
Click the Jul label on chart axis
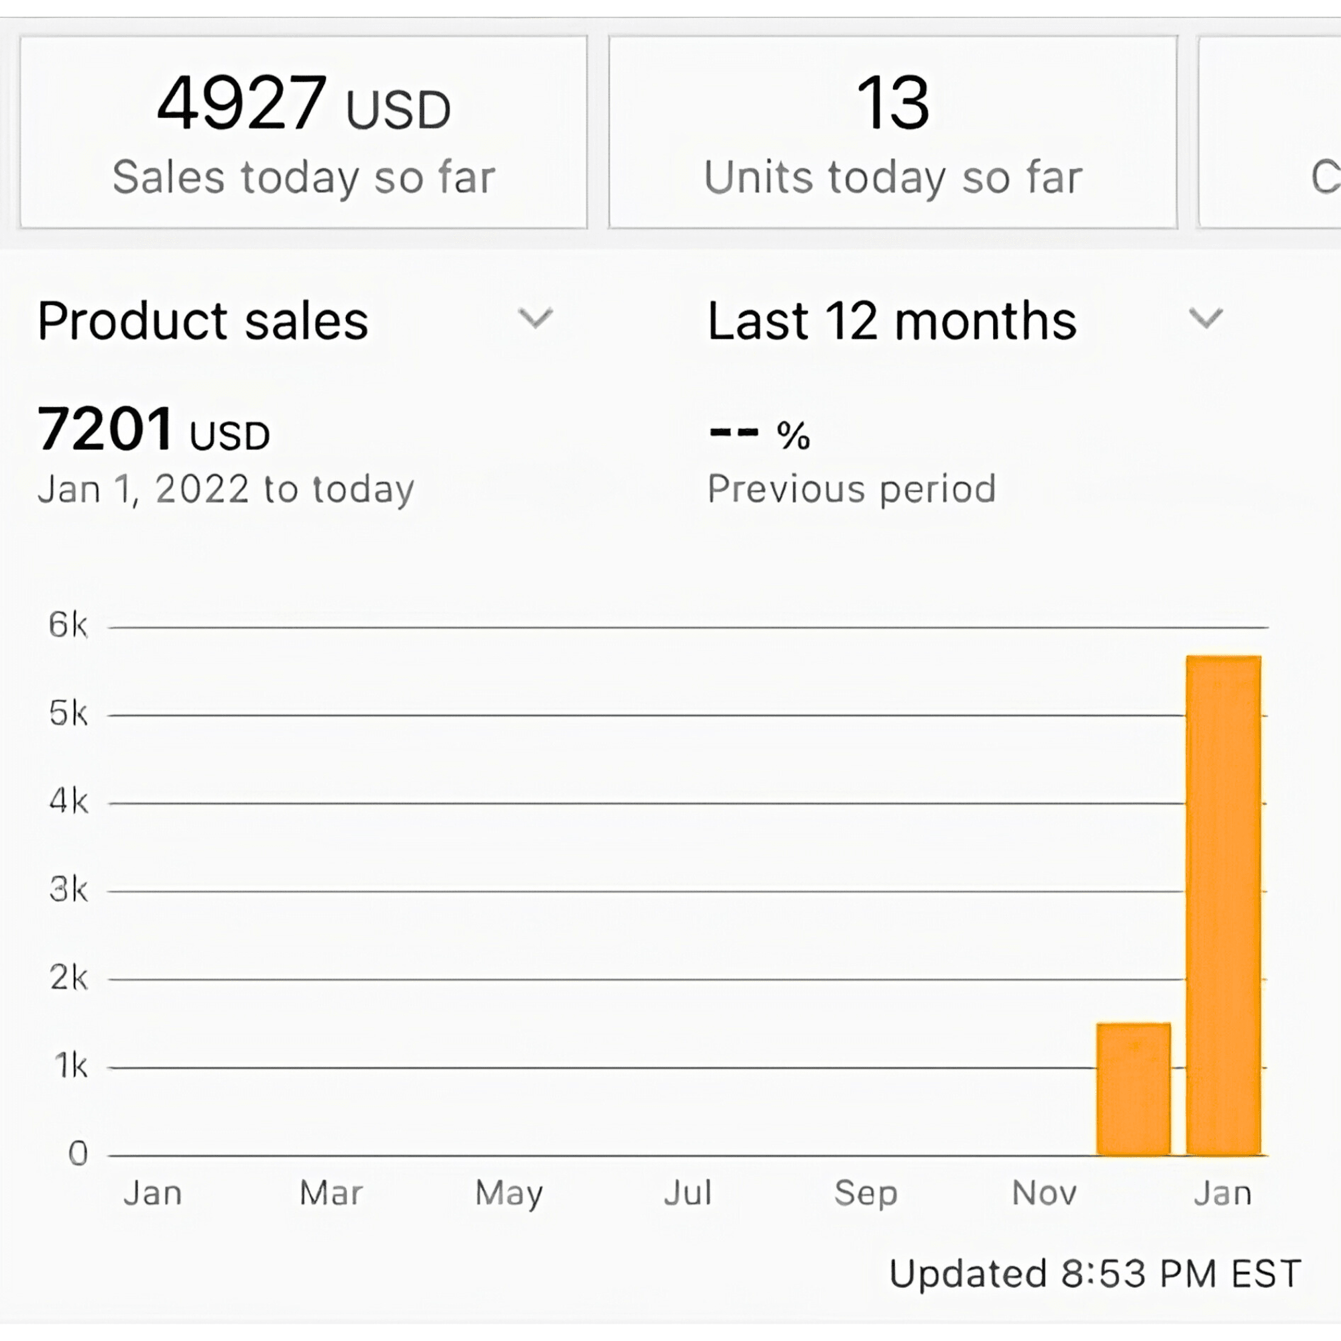687,1193
